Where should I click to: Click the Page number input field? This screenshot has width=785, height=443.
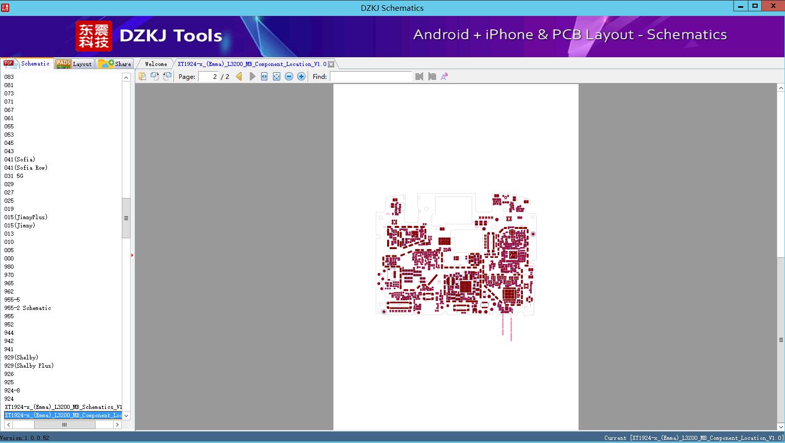point(209,76)
